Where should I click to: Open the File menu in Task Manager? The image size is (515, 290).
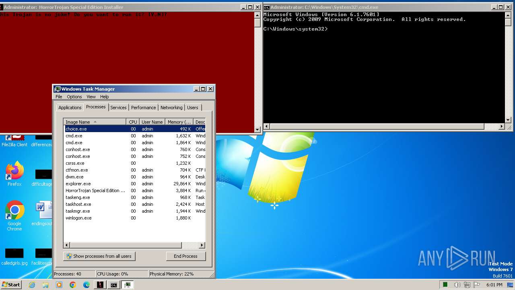point(59,97)
